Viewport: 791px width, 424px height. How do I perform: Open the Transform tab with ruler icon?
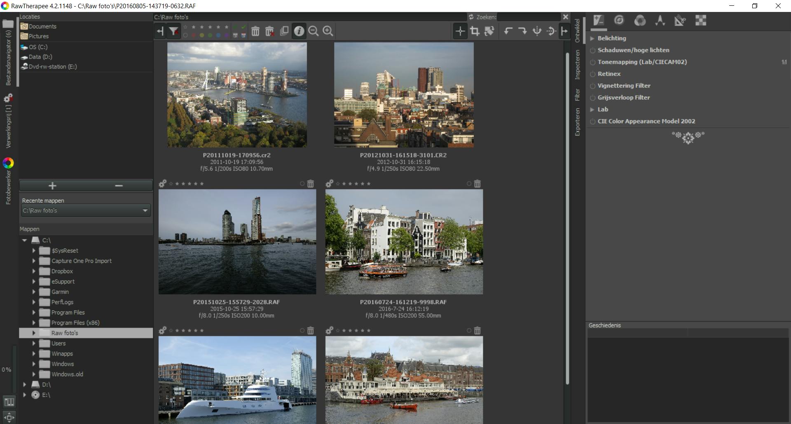point(680,21)
